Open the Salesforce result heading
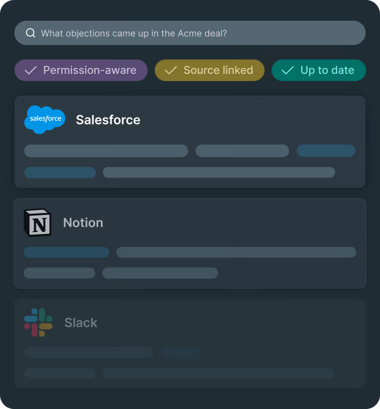 (x=108, y=120)
